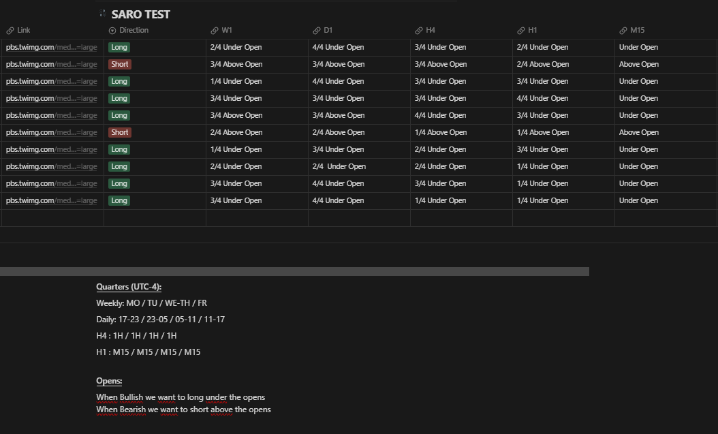718x434 pixels.
Task: Select M15 Under Open beside H1 2/4 Under Open
Action: pyautogui.click(x=666, y=47)
